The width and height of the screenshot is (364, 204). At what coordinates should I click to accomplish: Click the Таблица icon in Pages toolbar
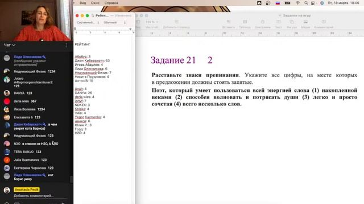pos(245,22)
